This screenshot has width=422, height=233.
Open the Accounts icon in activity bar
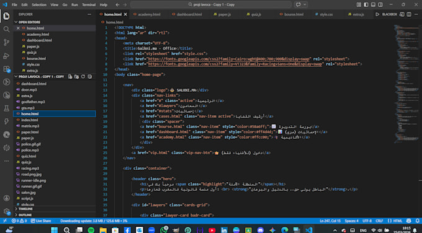click(6, 198)
